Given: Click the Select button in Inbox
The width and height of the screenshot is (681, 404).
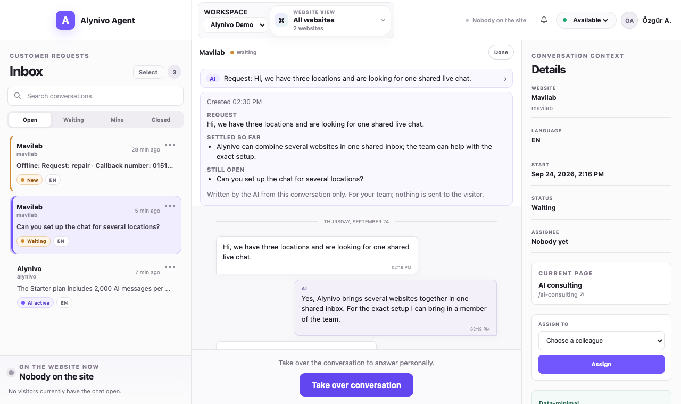Looking at the screenshot, I should pos(148,72).
